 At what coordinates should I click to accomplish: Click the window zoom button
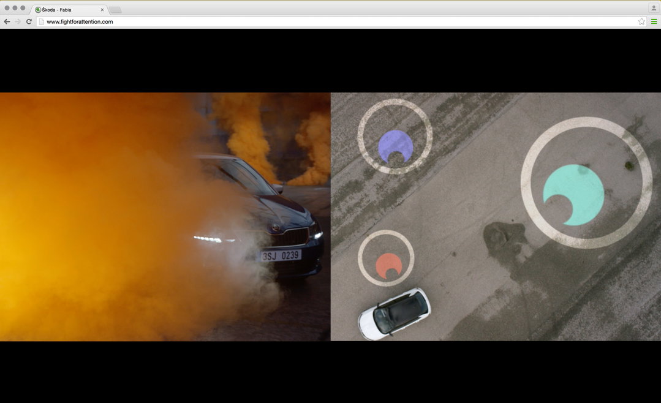[x=23, y=8]
